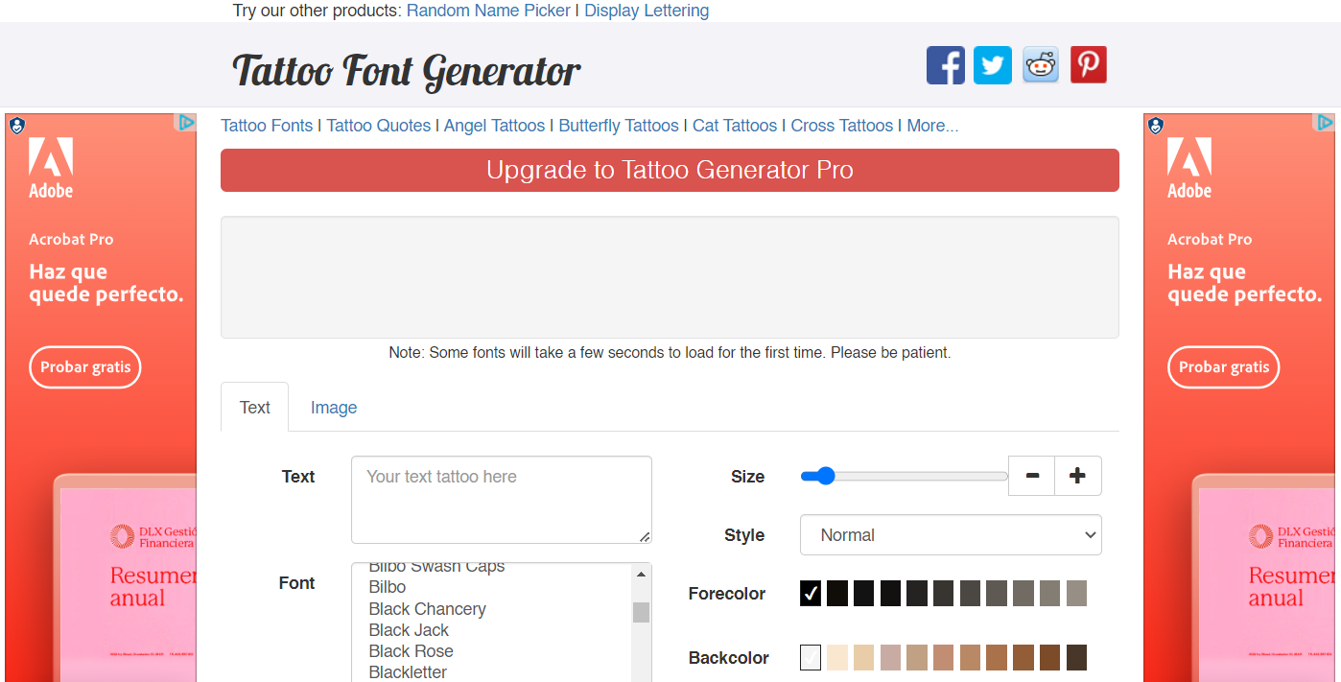Open the Random Name Picker link
This screenshot has height=682, width=1341.
(x=488, y=10)
